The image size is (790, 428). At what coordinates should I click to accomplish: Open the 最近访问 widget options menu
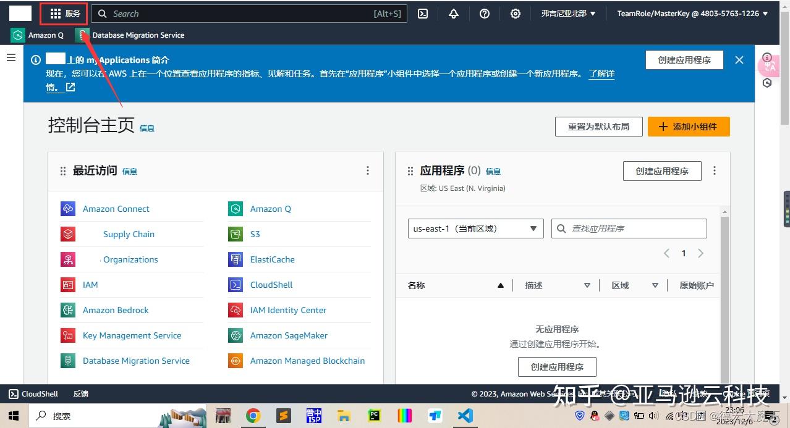tap(368, 171)
